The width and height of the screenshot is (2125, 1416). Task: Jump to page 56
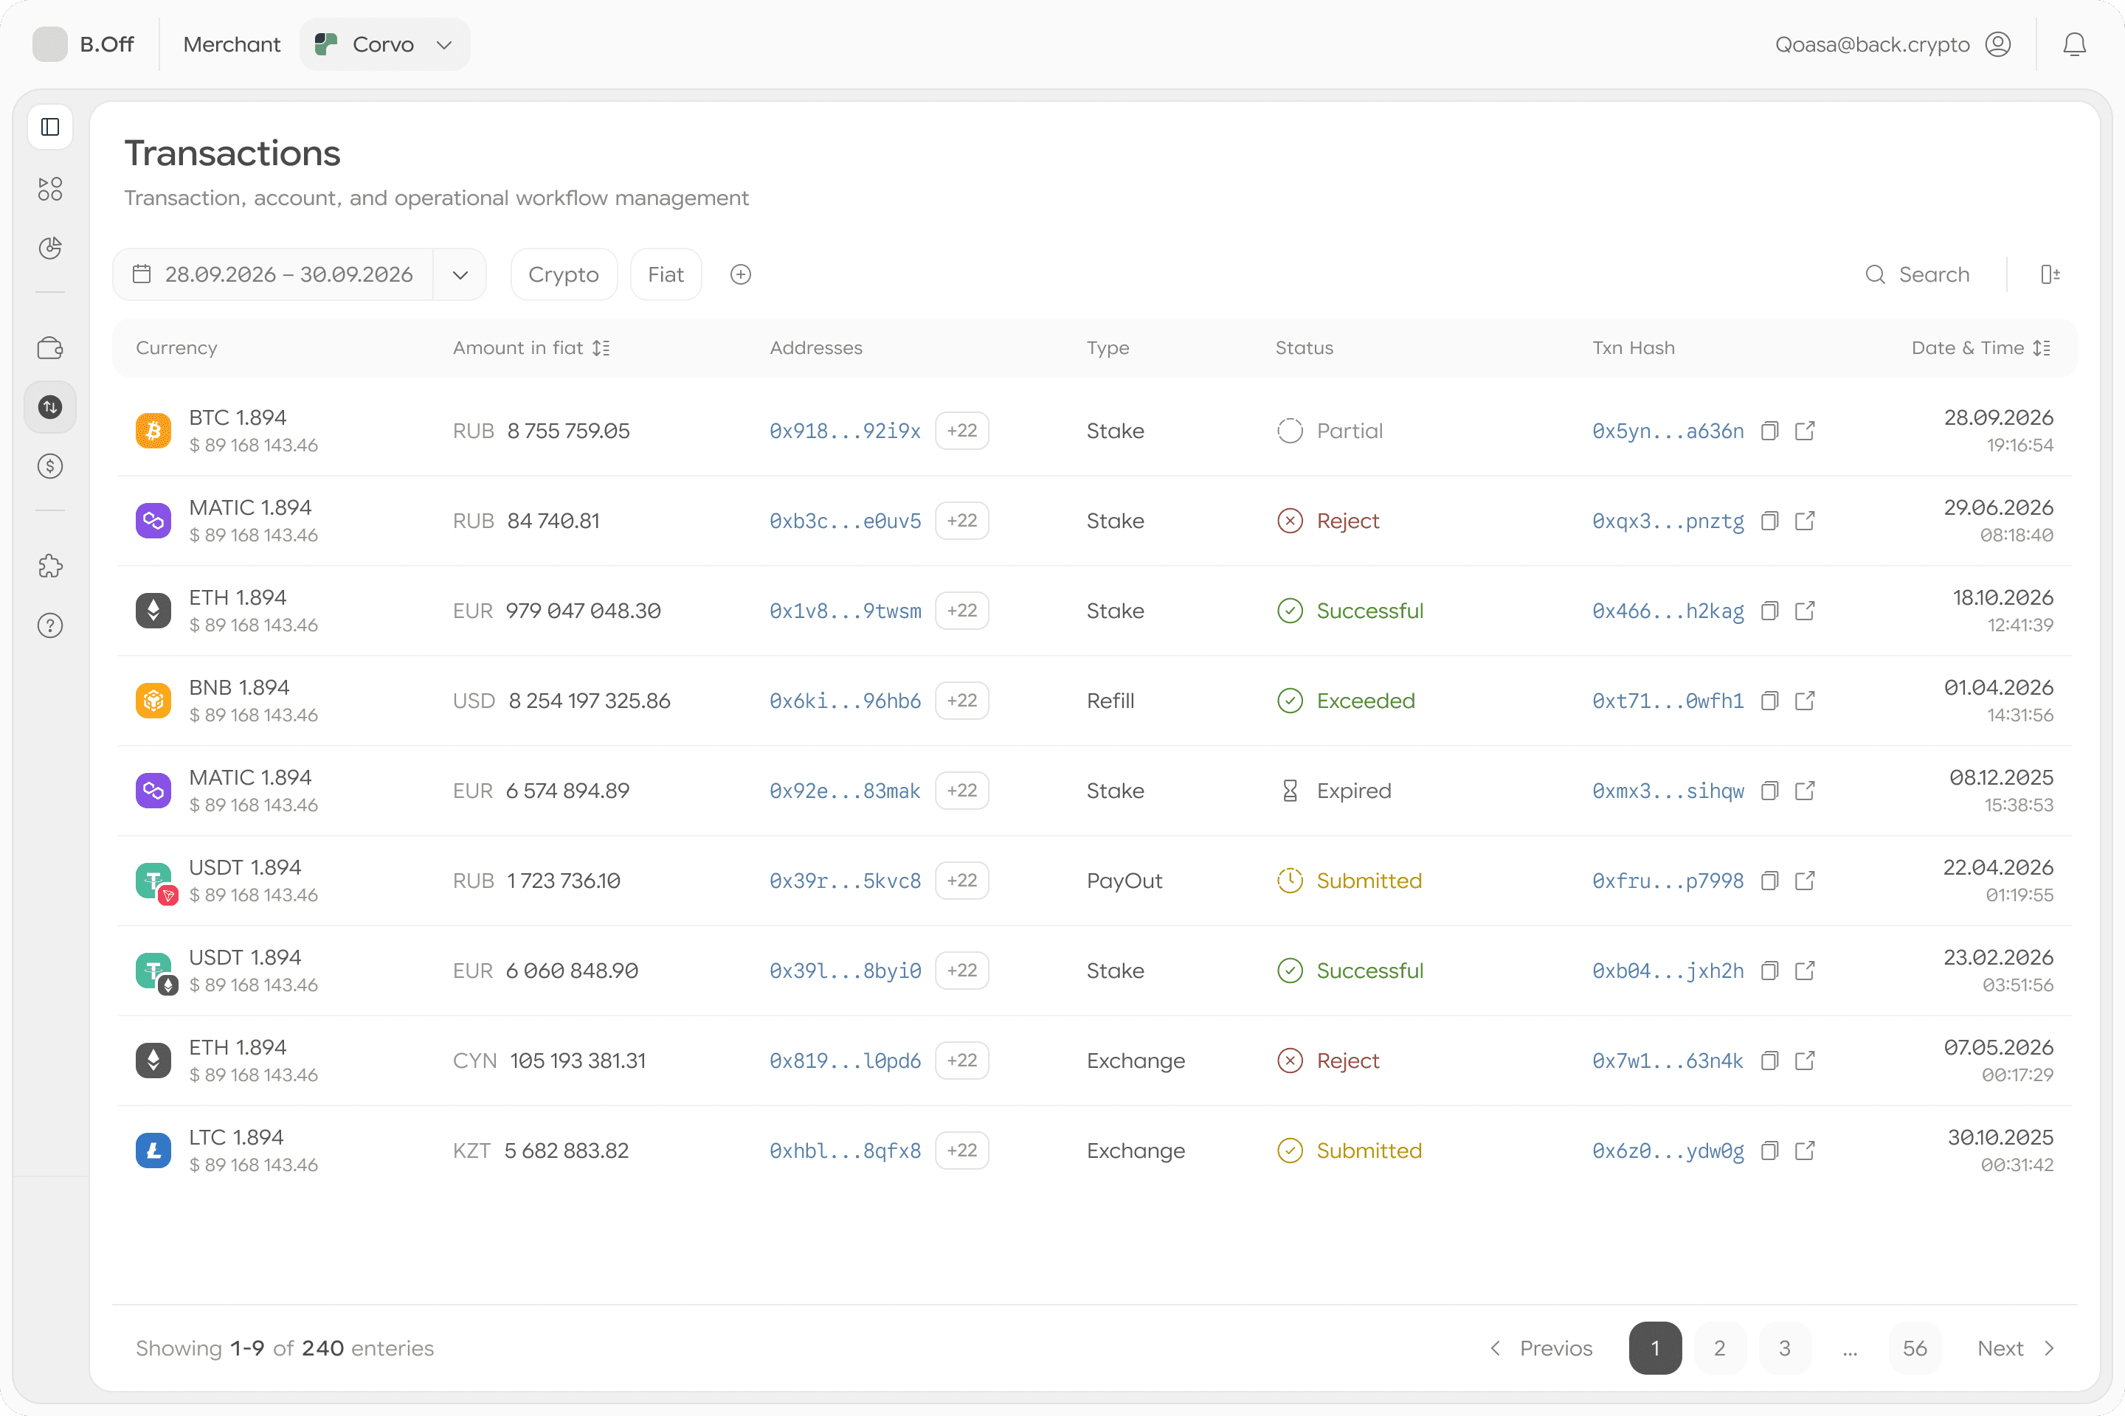(1915, 1348)
